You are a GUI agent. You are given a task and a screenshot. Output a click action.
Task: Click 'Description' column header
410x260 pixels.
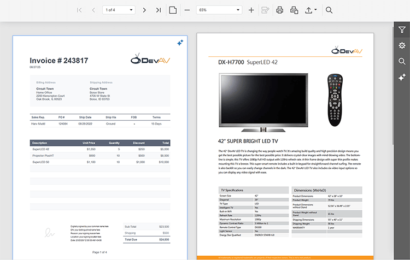(39, 143)
